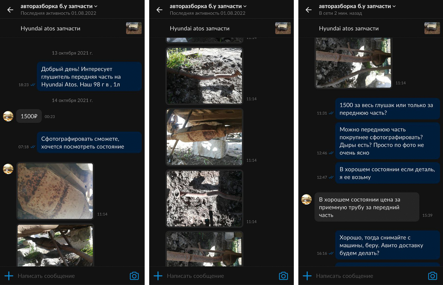This screenshot has width=443, height=285.
Task: Tap the read checkmarks next to 18:23
Action: click(33, 85)
